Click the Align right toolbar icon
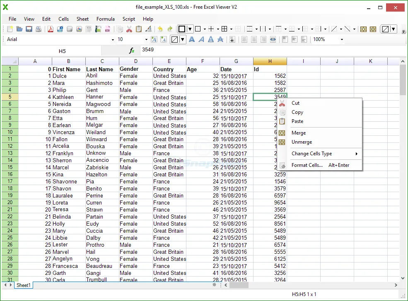This screenshot has width=408, height=301. click(263, 39)
